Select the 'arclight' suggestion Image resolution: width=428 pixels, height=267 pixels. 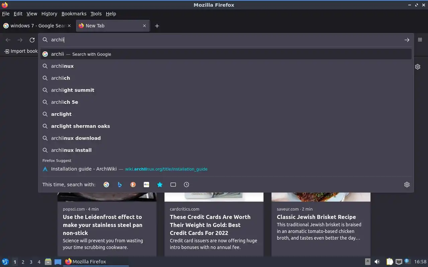click(x=226, y=114)
